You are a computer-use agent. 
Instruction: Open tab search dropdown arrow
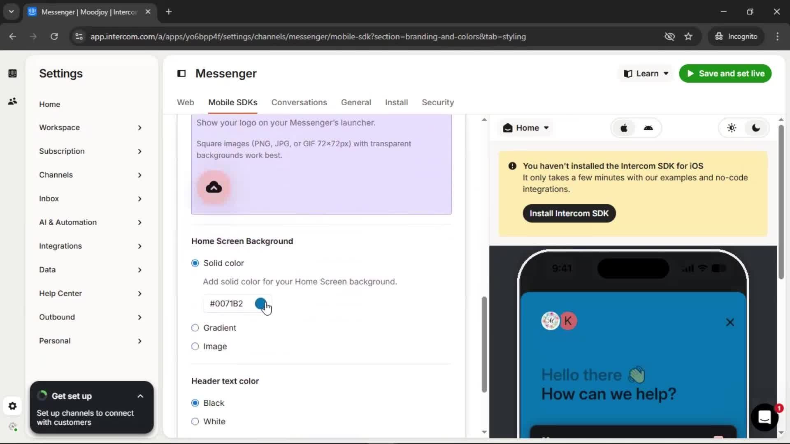(12, 12)
